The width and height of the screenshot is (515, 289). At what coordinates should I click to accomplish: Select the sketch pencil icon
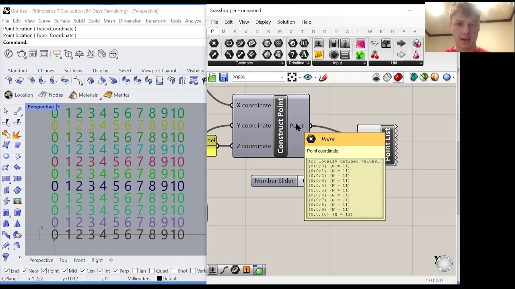pos(323,77)
